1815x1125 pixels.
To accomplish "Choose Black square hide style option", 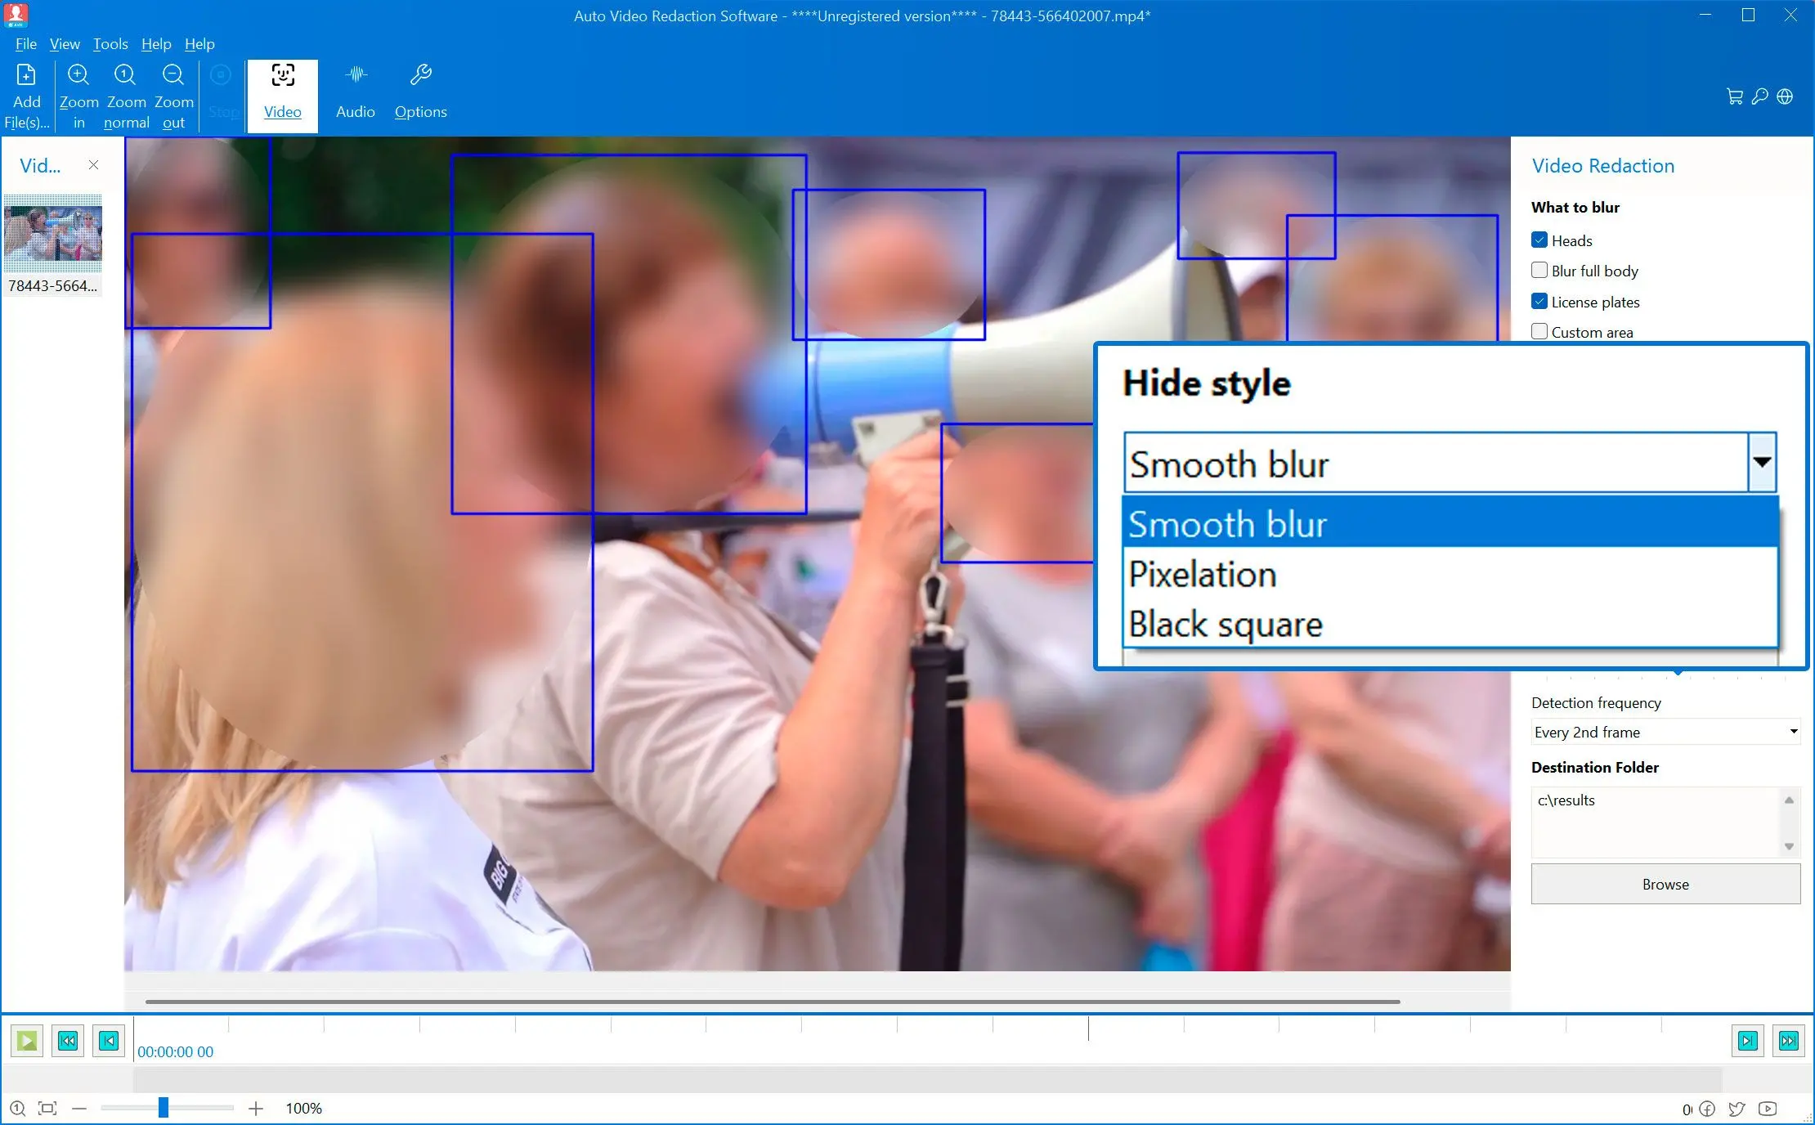I will 1225,625.
